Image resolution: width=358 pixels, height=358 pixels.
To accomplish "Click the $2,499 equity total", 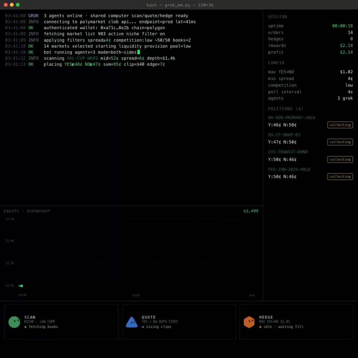I will (251, 211).
